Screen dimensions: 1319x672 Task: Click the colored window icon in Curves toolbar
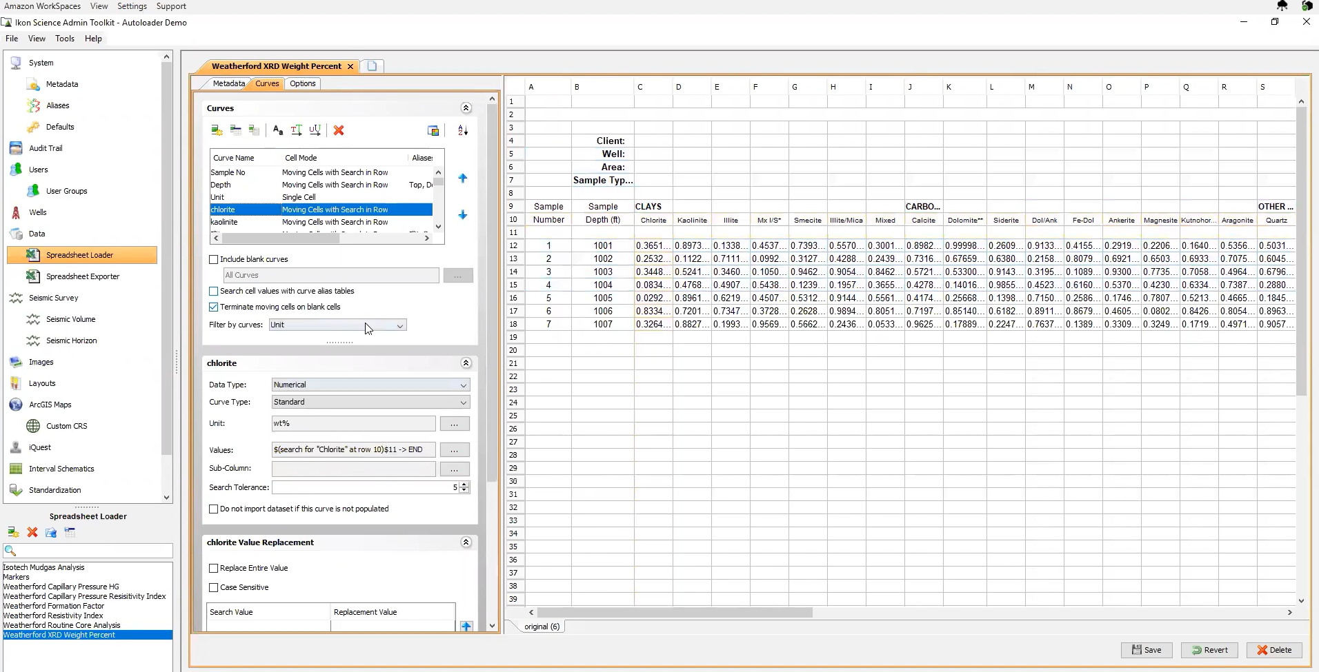point(433,130)
